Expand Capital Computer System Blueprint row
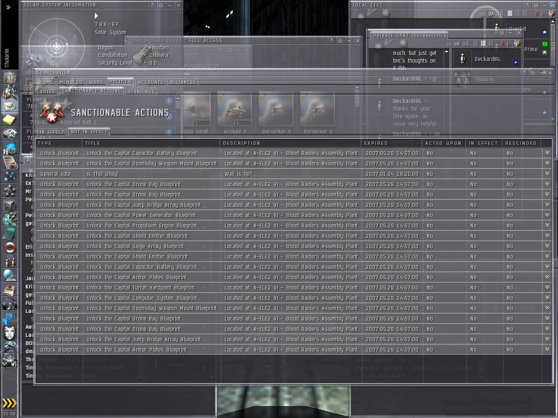 pos(547,298)
